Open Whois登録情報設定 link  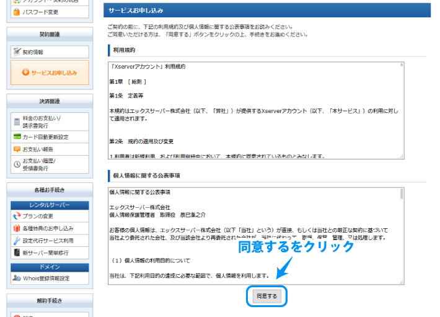[50, 279]
